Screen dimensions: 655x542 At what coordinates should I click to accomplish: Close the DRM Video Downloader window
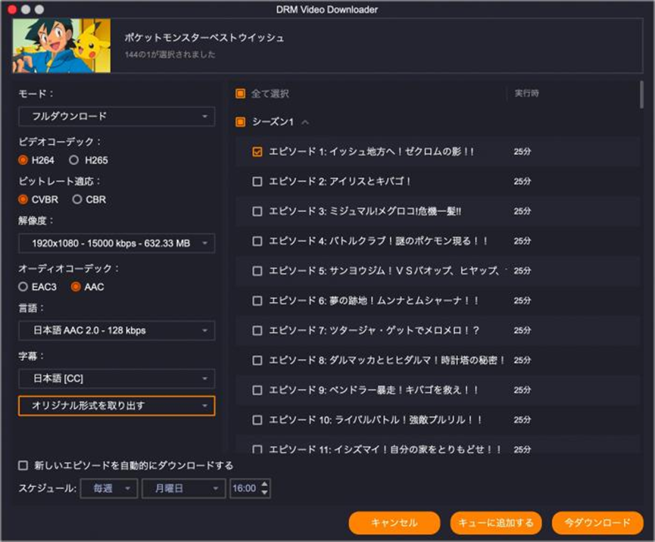[12, 9]
